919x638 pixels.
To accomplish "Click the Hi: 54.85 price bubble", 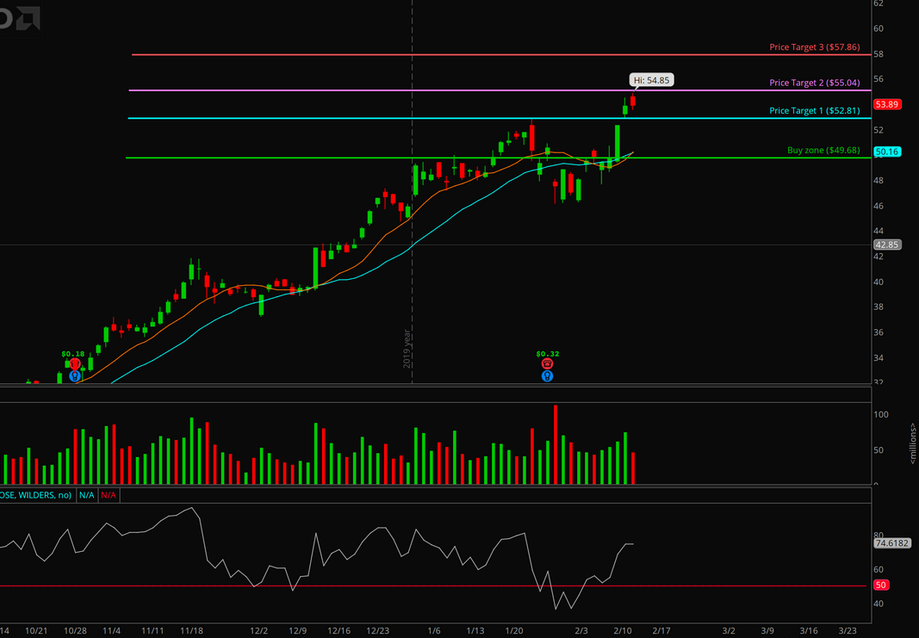I will click(652, 80).
